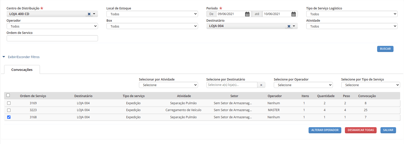Click the Exibir/Esconder Filtros link
The height and width of the screenshot is (144, 404).
tap(24, 57)
